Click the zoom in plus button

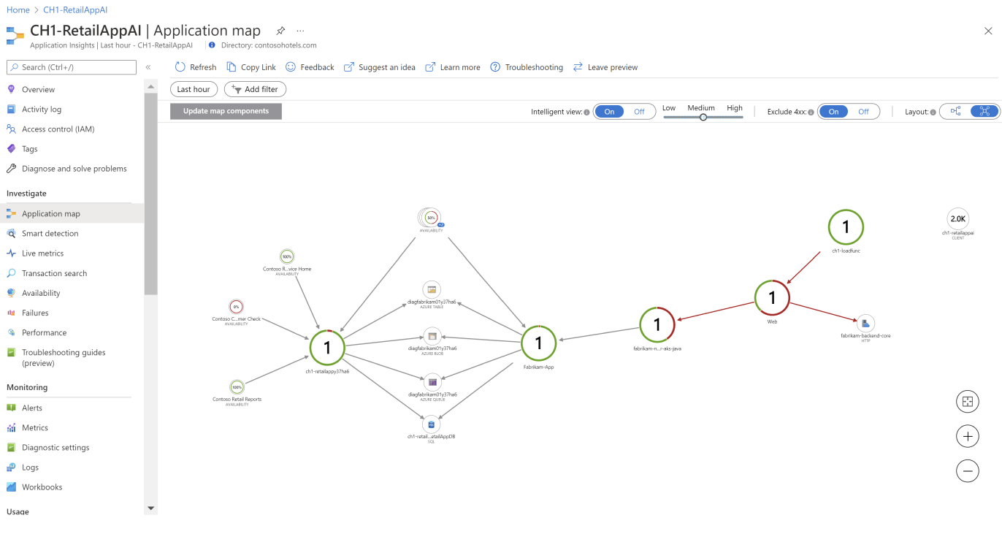[x=967, y=437]
